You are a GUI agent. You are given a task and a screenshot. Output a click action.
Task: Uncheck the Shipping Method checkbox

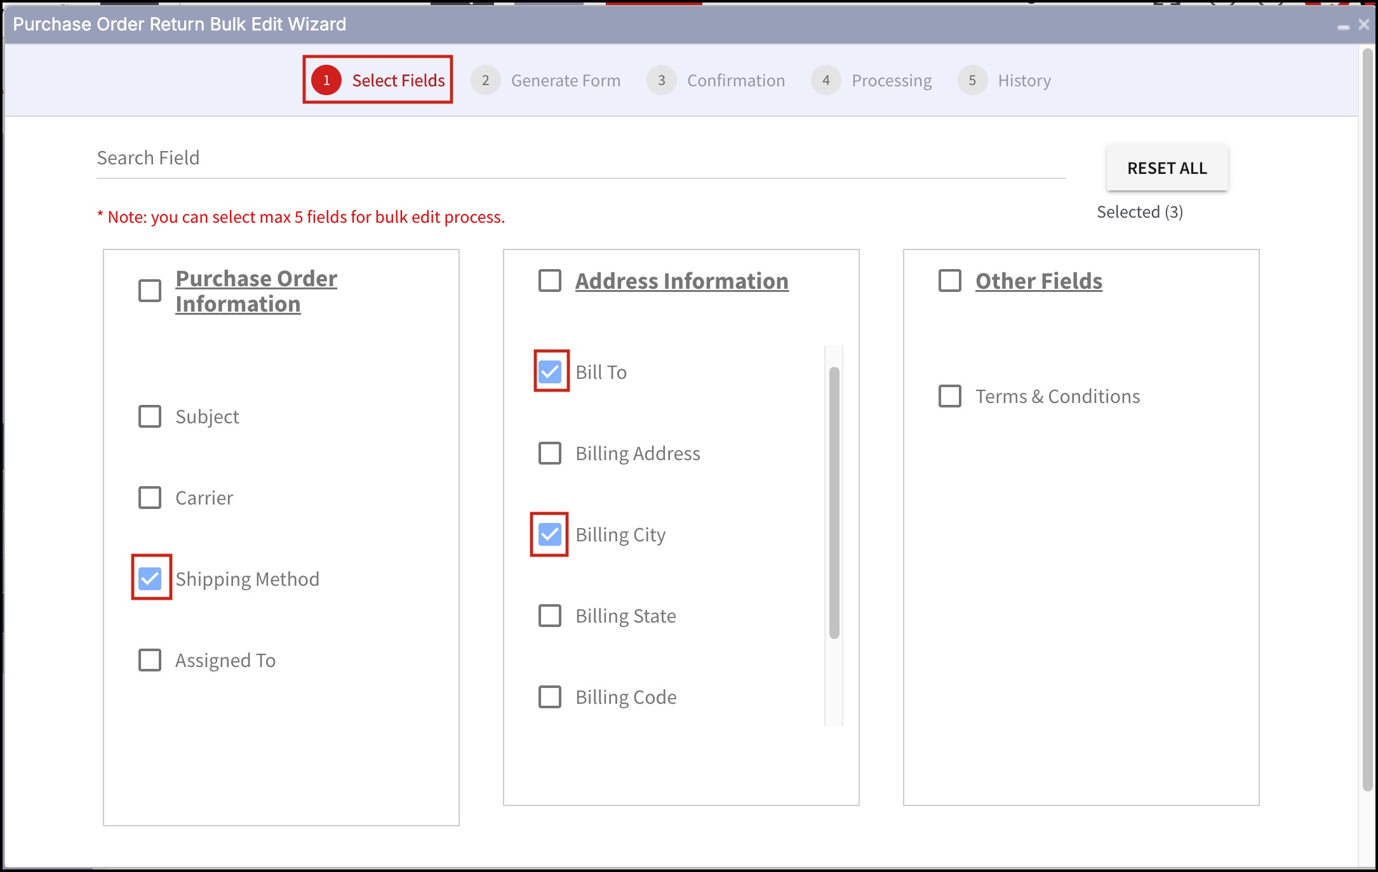(150, 578)
